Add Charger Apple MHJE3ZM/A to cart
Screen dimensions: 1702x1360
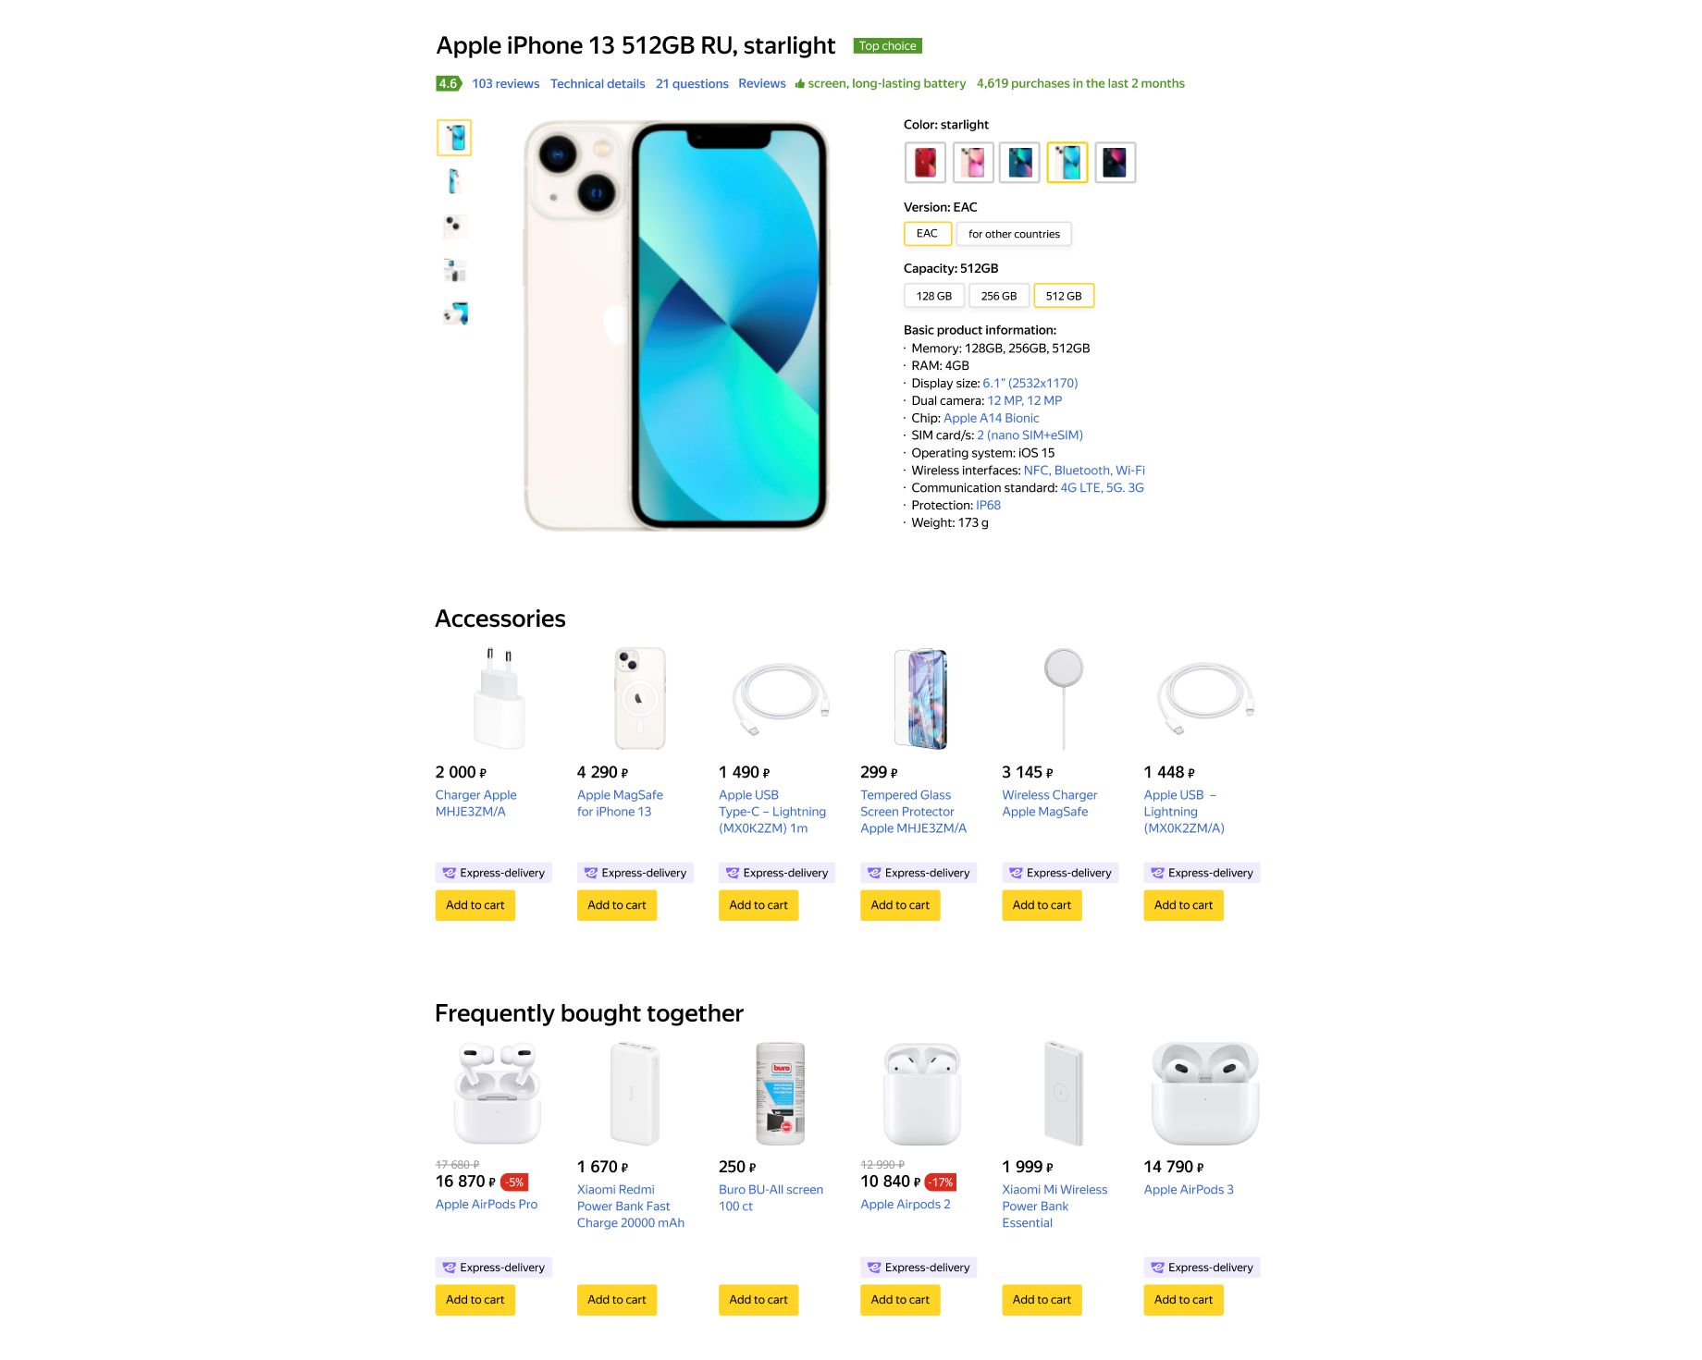click(475, 905)
